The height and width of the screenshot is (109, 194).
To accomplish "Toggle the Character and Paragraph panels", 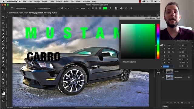I will 116,8.
